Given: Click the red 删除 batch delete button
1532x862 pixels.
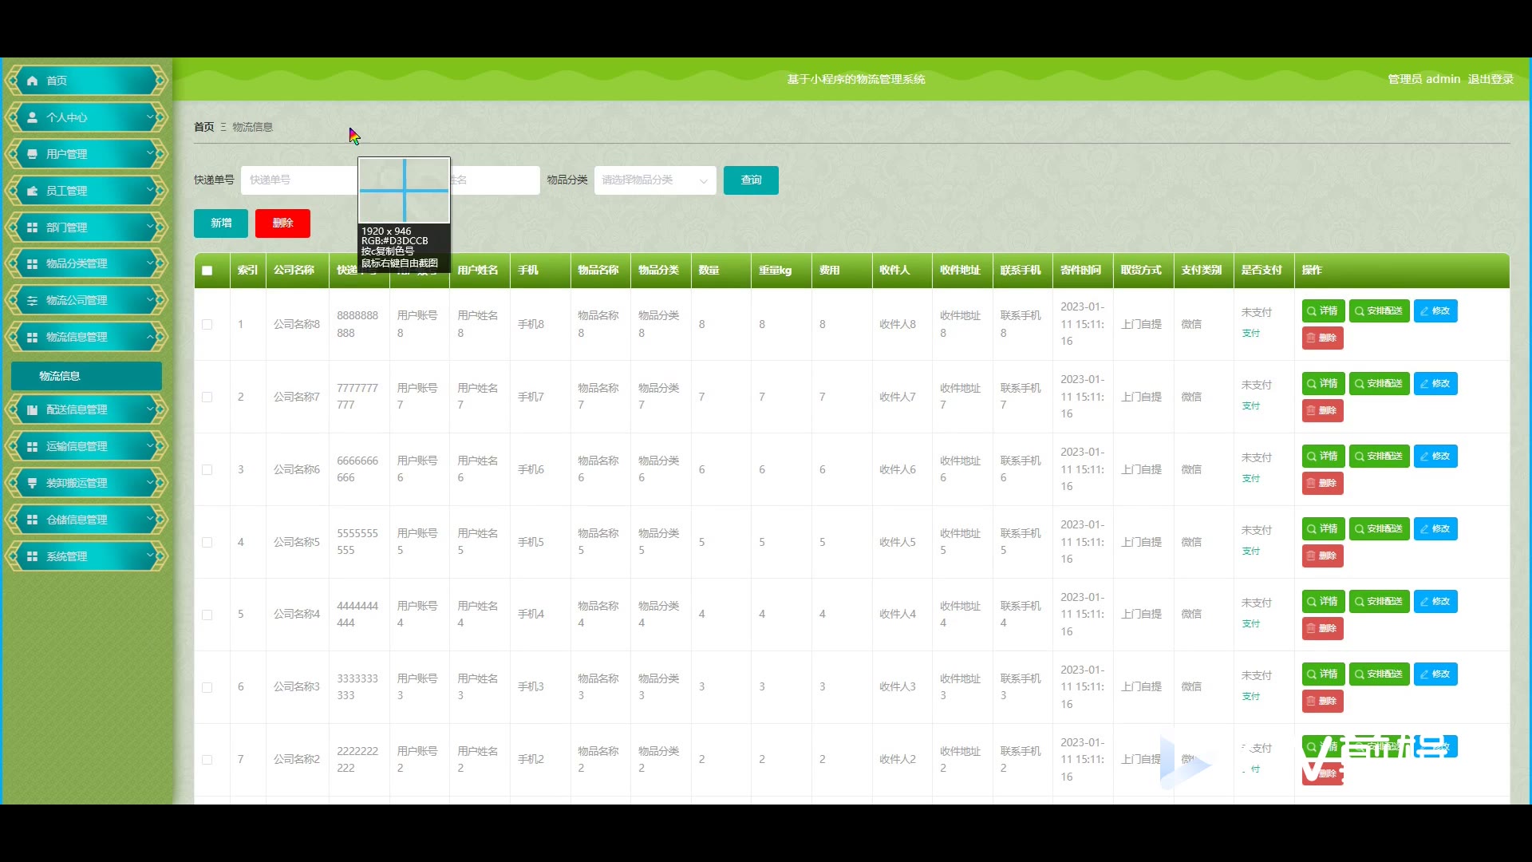Looking at the screenshot, I should [282, 223].
